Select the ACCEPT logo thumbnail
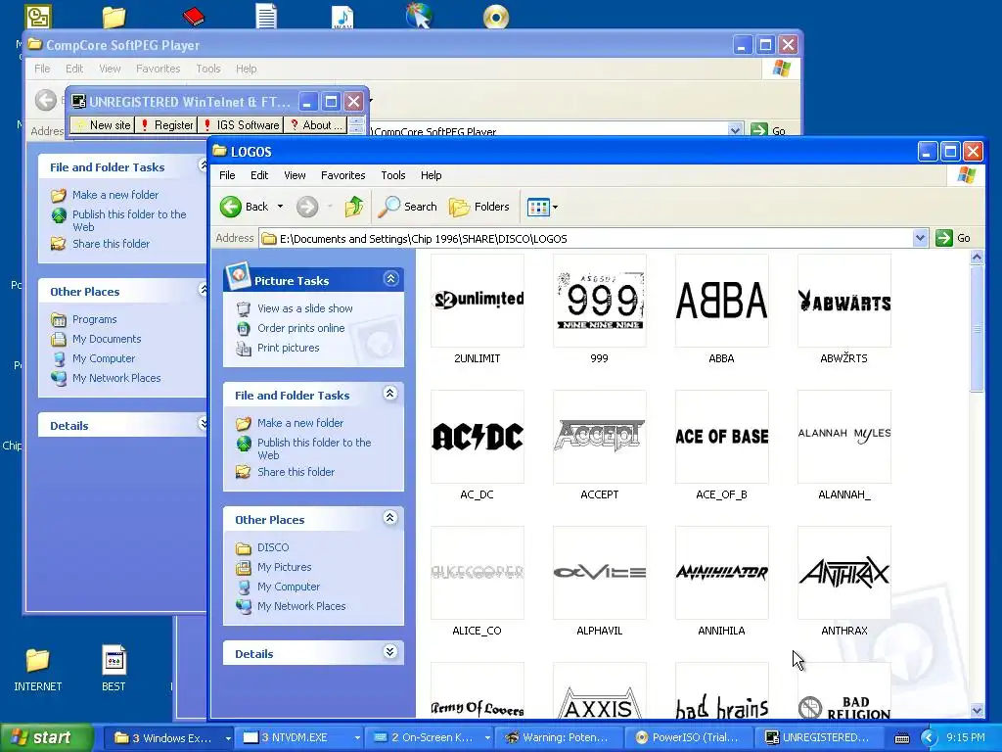The image size is (1002, 752). (600, 438)
